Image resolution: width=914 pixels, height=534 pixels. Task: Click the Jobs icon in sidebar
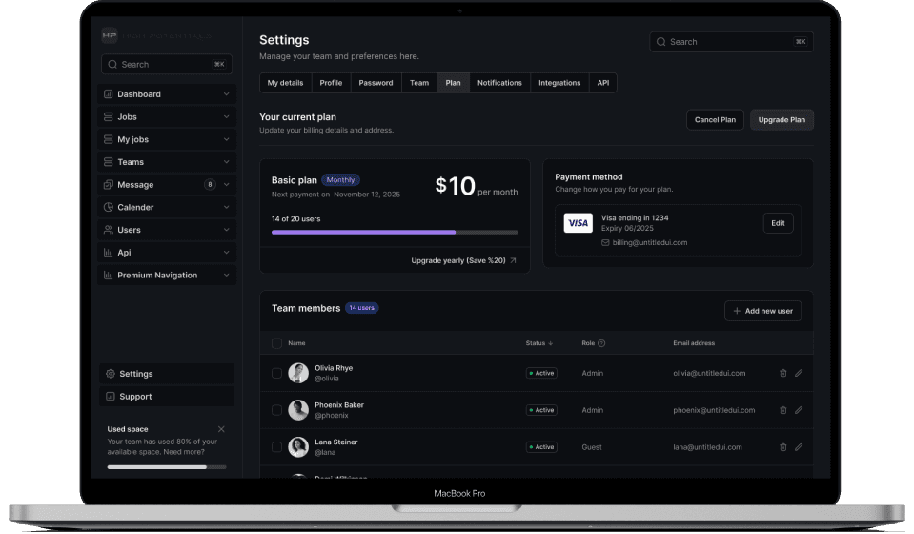pyautogui.click(x=108, y=116)
